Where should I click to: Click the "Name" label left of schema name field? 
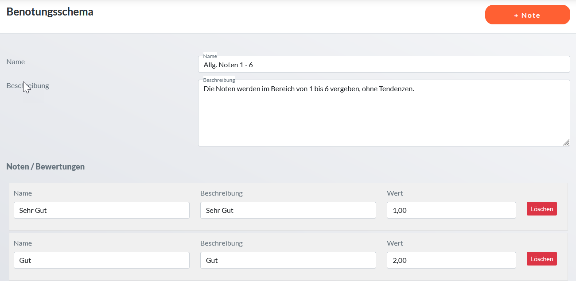pyautogui.click(x=16, y=62)
